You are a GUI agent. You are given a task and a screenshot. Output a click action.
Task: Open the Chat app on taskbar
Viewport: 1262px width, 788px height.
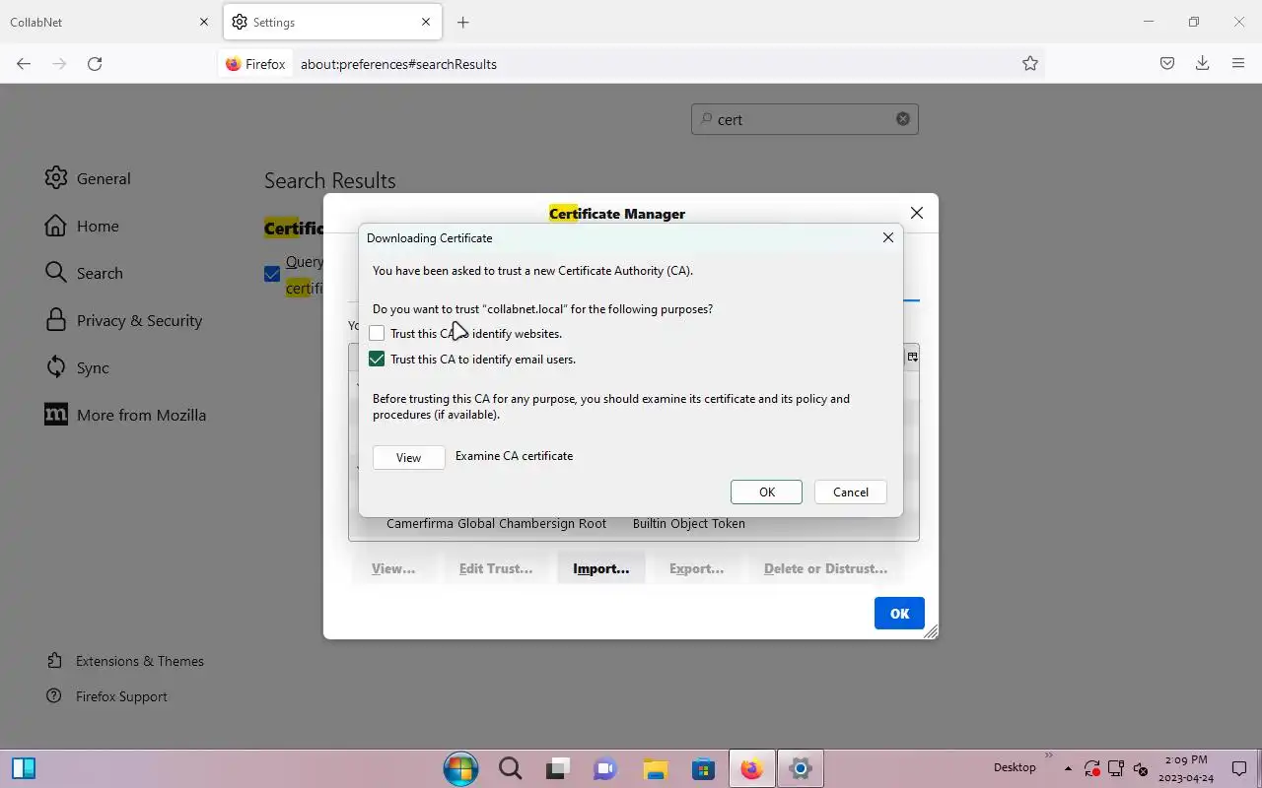coord(605,768)
